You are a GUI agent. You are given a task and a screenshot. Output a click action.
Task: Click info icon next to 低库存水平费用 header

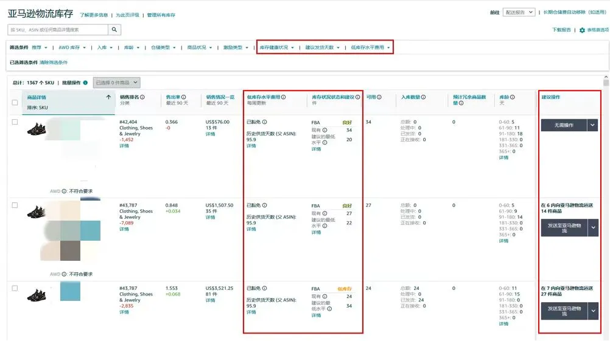(283, 97)
